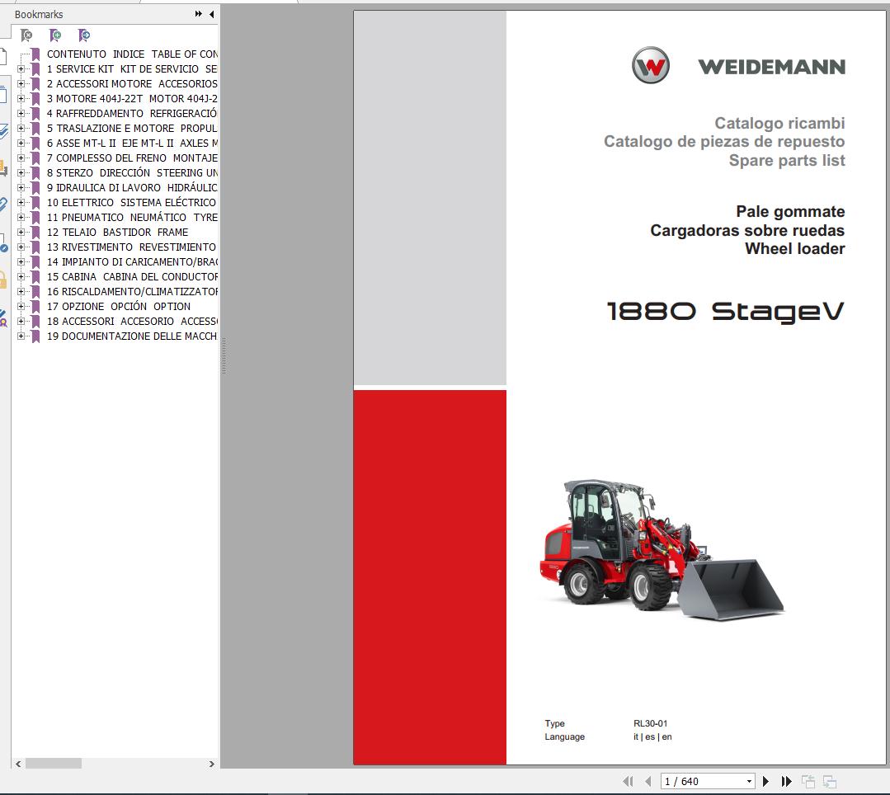The image size is (890, 795).
Task: Click the delete bookmark icon
Action: click(x=26, y=35)
